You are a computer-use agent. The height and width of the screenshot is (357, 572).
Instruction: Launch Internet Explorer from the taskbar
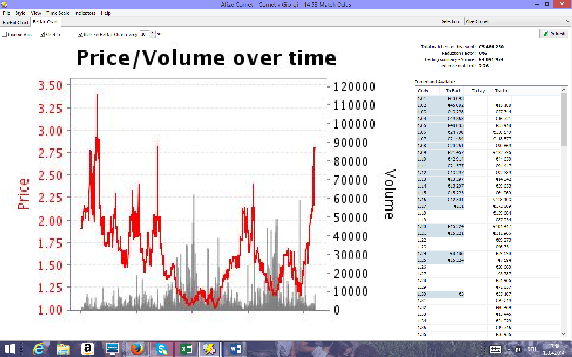tap(39, 349)
